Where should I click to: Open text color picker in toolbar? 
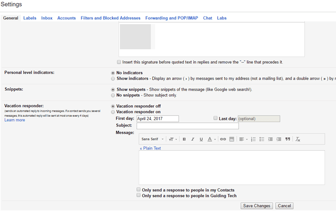click(x=211, y=140)
